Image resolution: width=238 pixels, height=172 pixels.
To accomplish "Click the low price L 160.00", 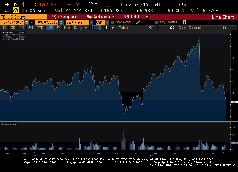I will point(172,11).
